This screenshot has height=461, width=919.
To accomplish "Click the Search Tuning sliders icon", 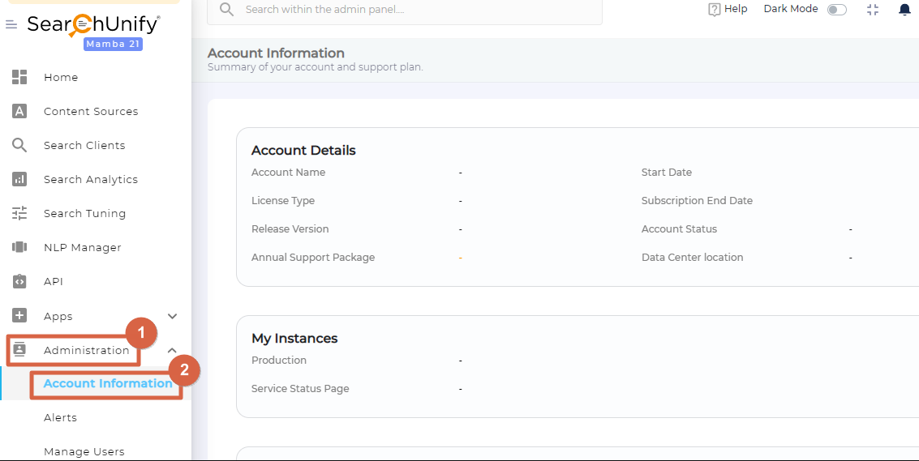I will click(x=19, y=213).
